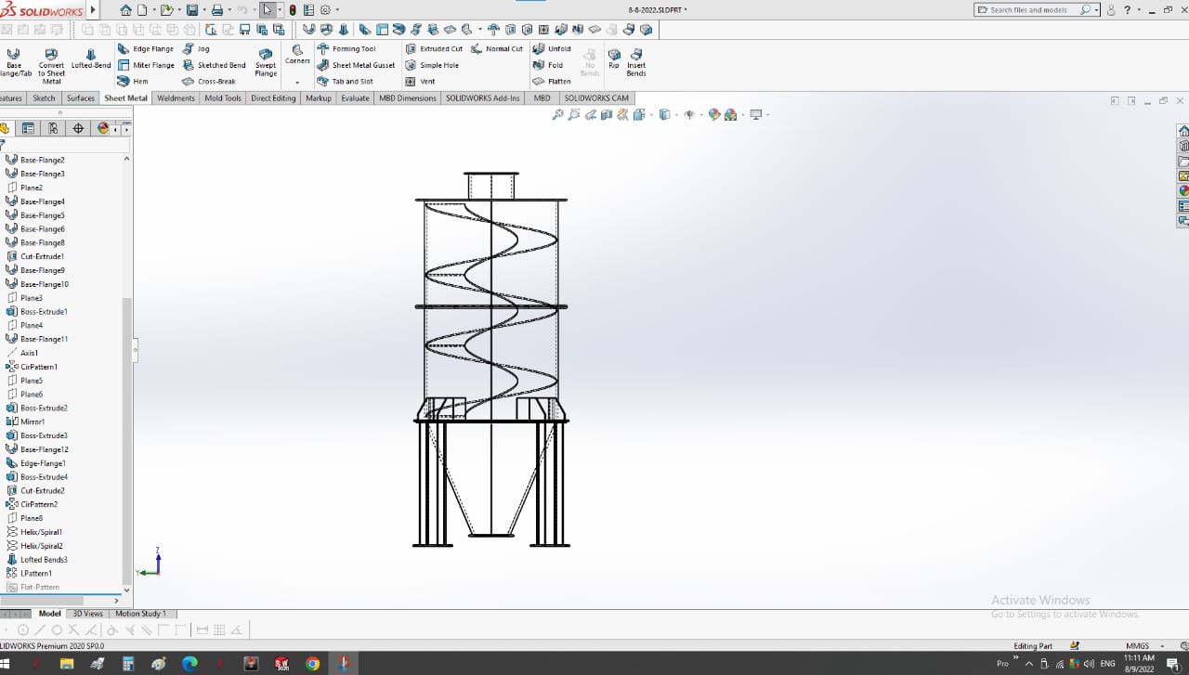This screenshot has height=675, width=1189.
Task: Open File Explorer from the taskbar
Action: click(67, 664)
